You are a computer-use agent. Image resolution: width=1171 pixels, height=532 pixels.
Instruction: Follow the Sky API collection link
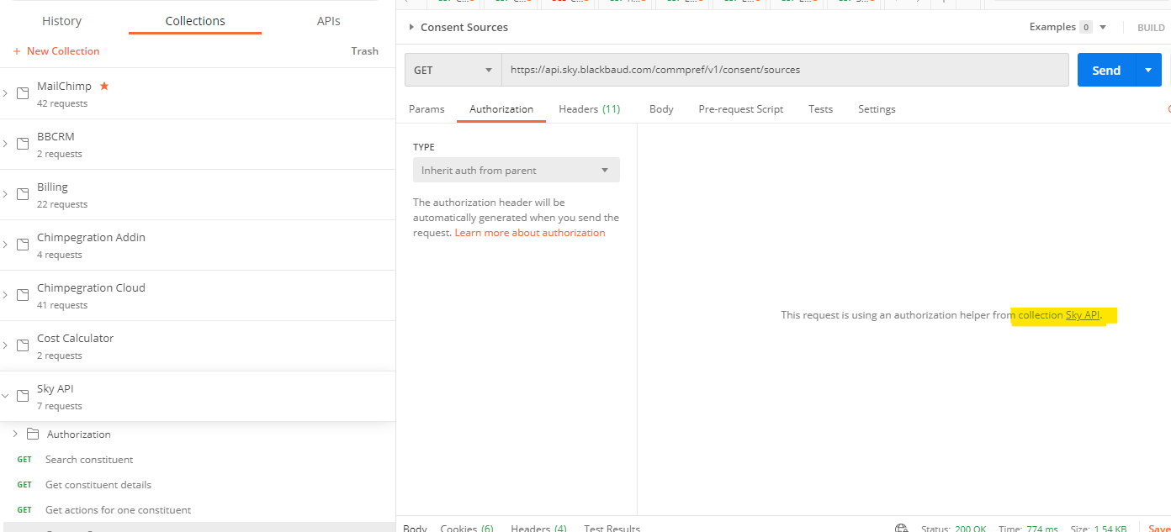pyautogui.click(x=1083, y=315)
